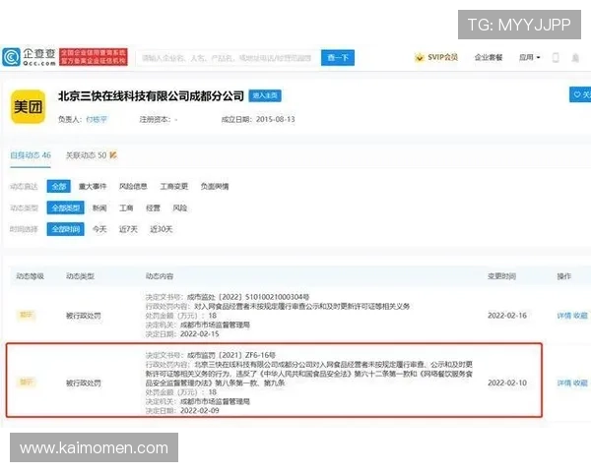
Task: Click the 变更时间 column header
Action: [501, 276]
